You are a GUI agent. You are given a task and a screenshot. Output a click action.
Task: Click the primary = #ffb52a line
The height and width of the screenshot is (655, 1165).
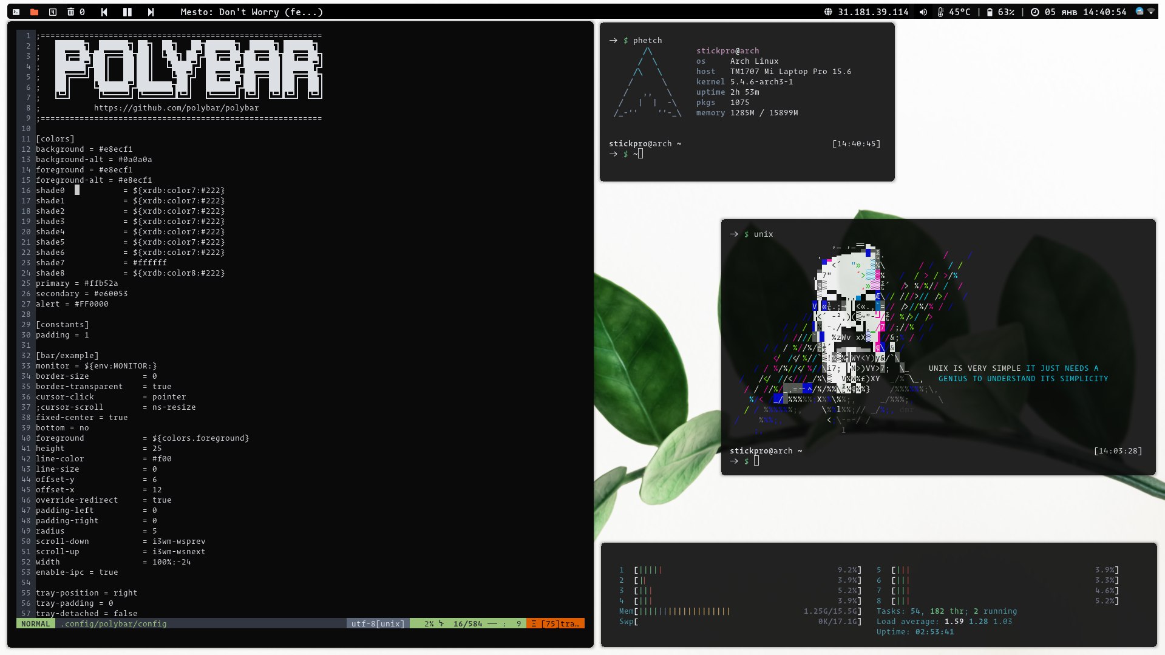pyautogui.click(x=76, y=283)
